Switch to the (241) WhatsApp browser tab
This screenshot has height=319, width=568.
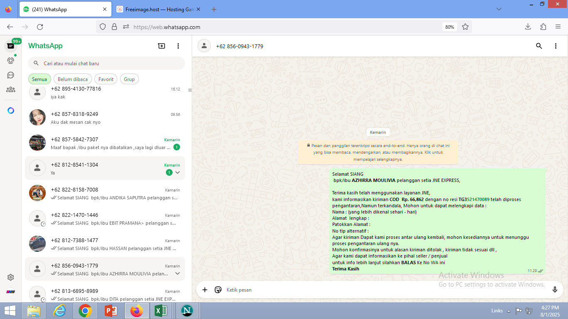coord(65,10)
